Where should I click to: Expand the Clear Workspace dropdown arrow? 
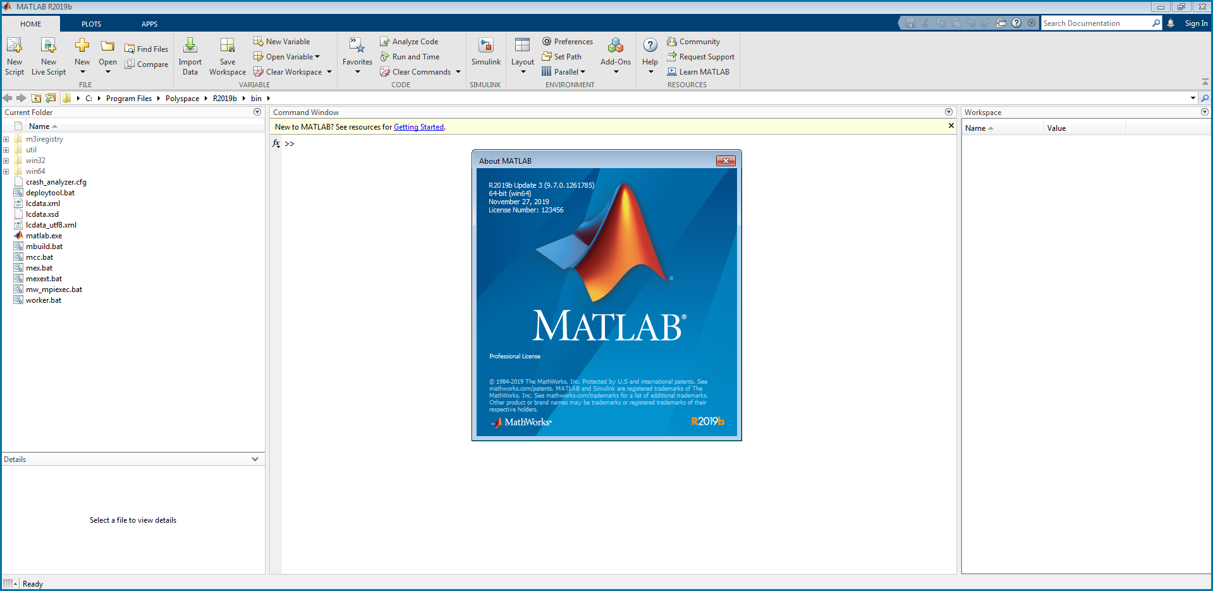point(329,71)
